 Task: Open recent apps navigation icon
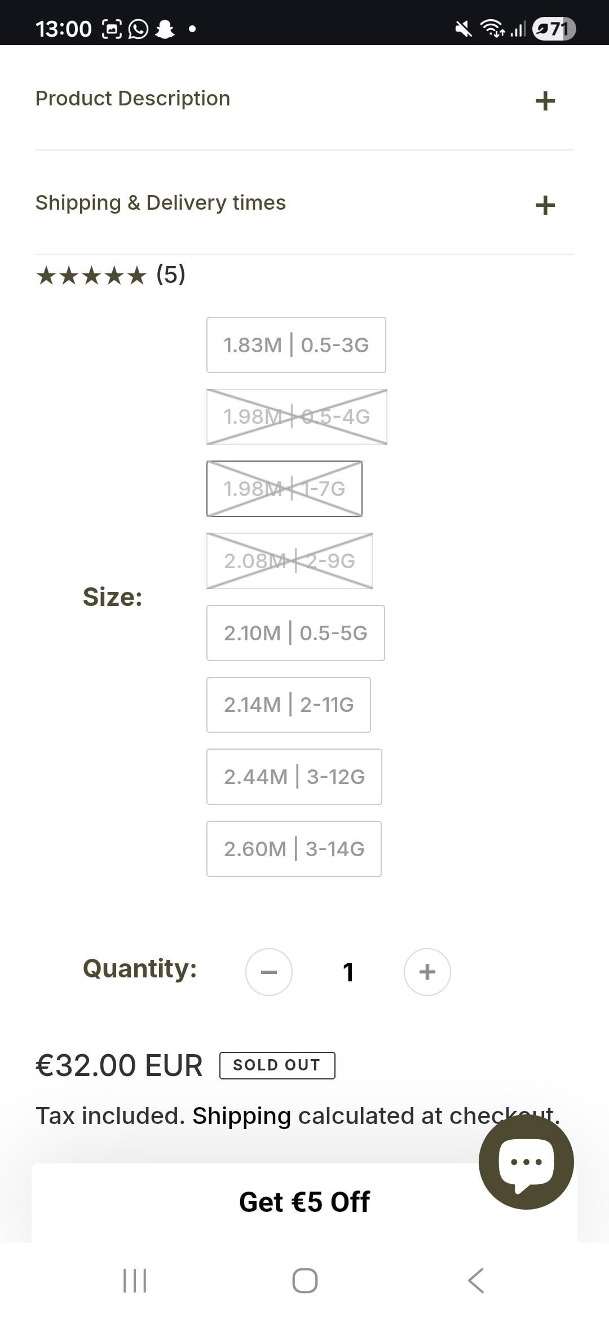(135, 1280)
